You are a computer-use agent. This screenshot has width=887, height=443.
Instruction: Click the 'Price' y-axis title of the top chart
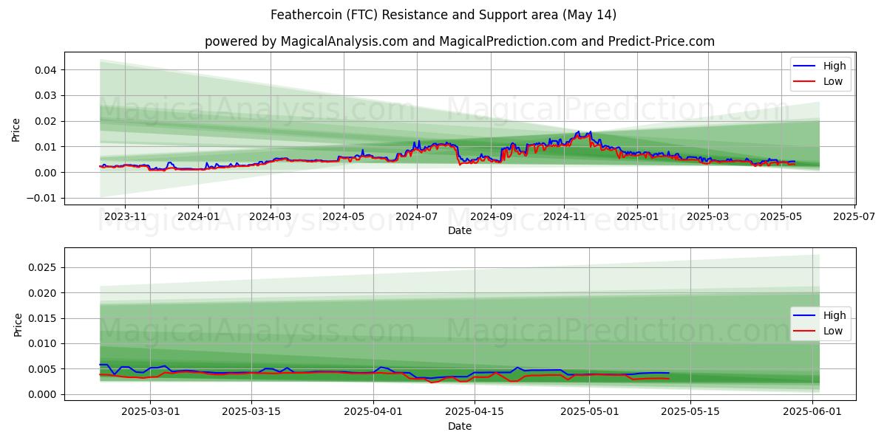16,129
